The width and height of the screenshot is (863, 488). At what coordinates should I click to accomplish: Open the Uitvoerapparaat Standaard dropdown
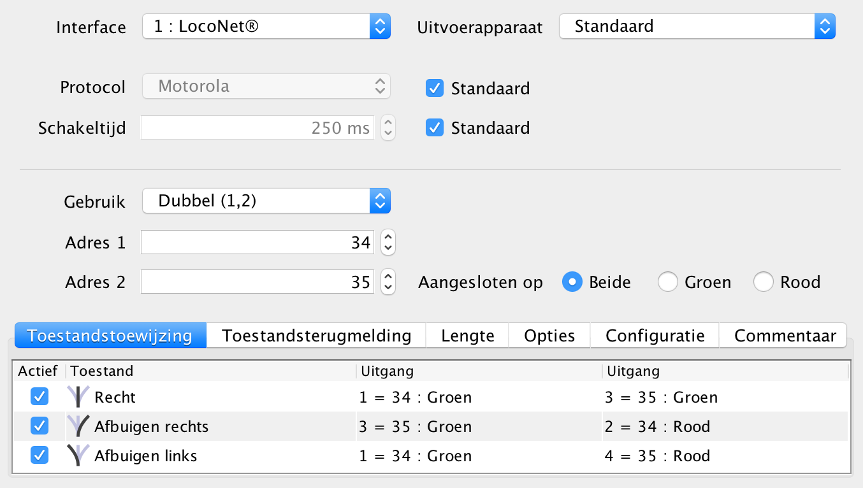click(x=697, y=27)
